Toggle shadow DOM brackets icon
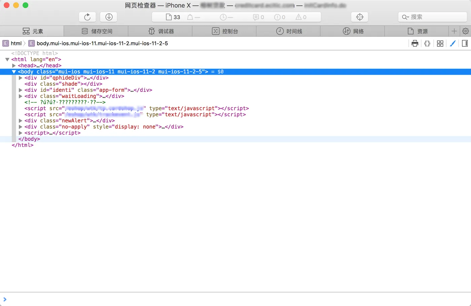The image size is (471, 306). coord(427,43)
